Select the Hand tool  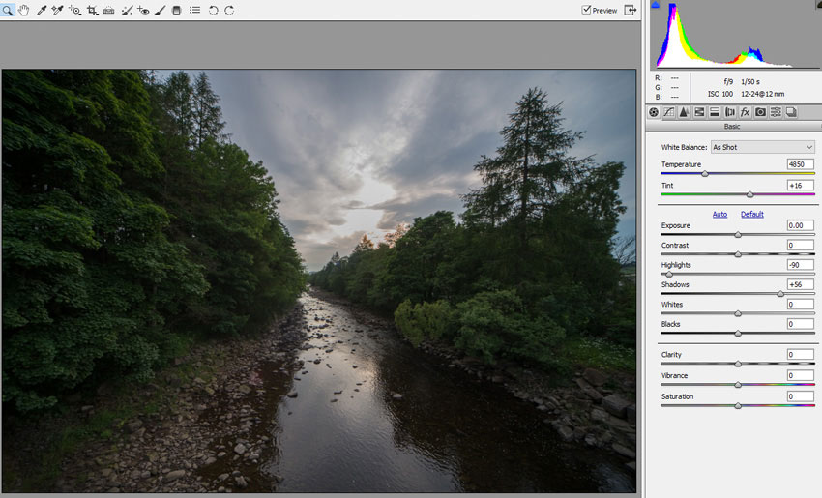coord(24,10)
